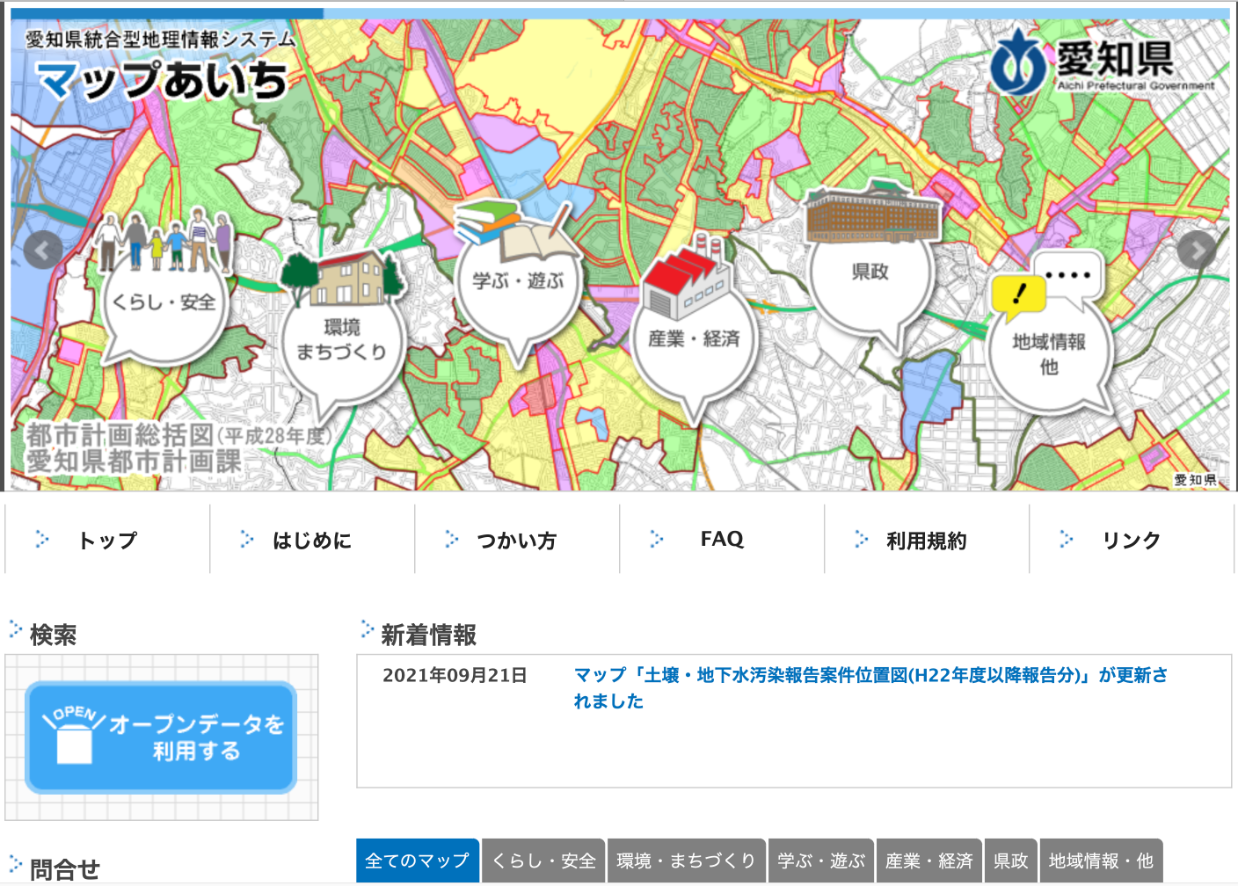This screenshot has width=1238, height=886.
Task: Switch to the 産業・経済 tab
Action: click(929, 861)
